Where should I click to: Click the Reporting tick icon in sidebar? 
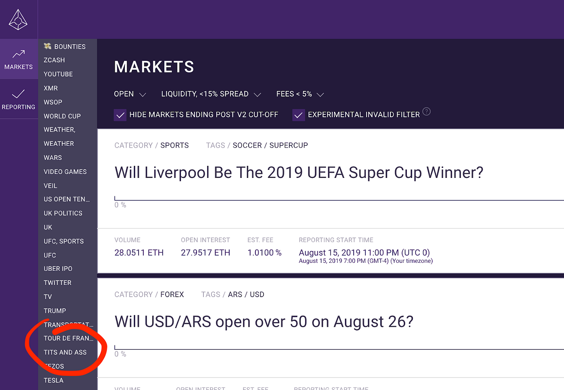tap(19, 95)
